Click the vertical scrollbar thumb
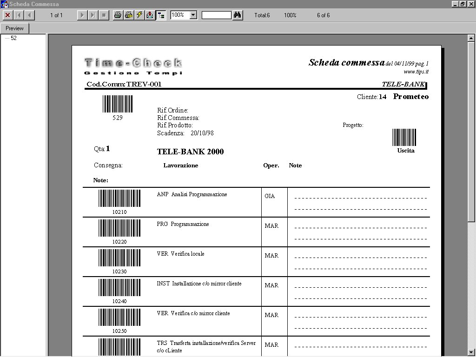 tap(471, 132)
